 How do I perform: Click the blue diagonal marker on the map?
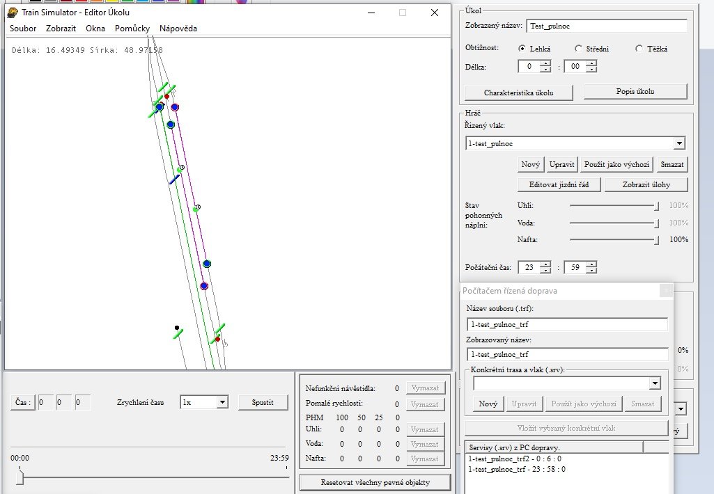click(174, 180)
